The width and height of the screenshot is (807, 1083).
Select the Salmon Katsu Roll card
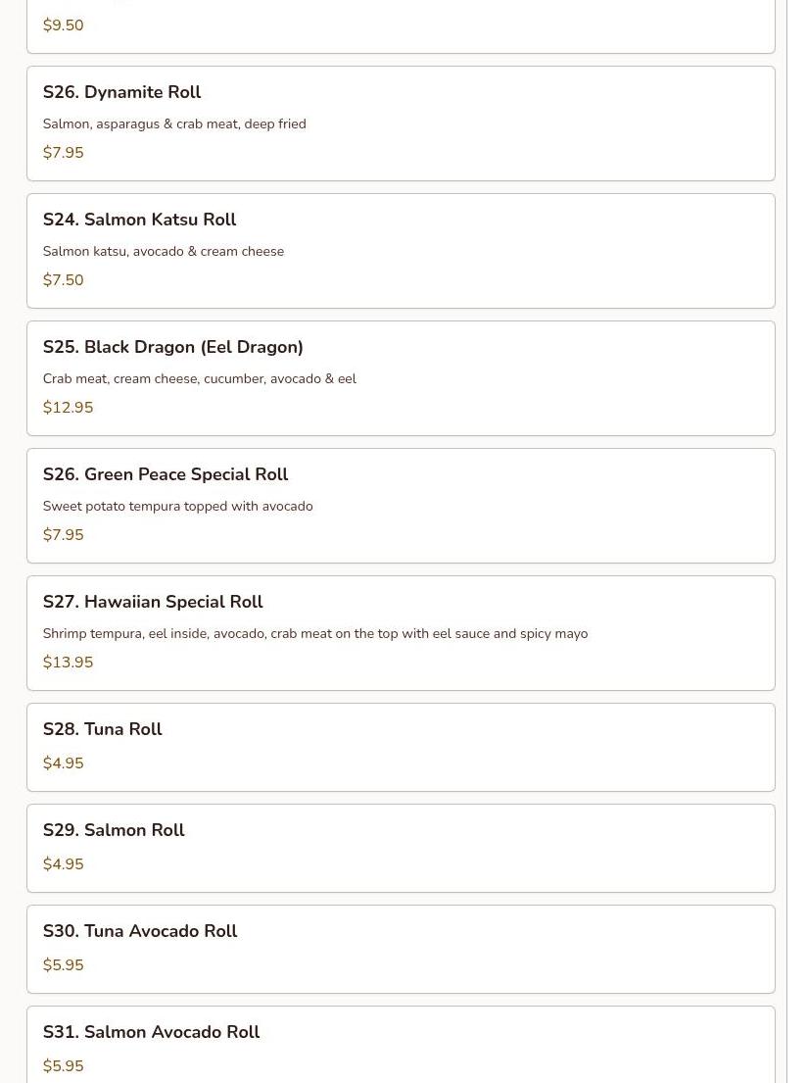click(139, 220)
